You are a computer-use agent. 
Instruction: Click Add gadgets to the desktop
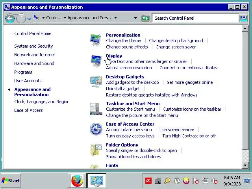(x=132, y=82)
